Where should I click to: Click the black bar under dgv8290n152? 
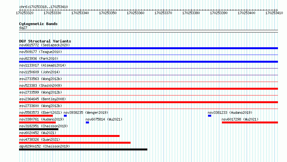point(83,149)
